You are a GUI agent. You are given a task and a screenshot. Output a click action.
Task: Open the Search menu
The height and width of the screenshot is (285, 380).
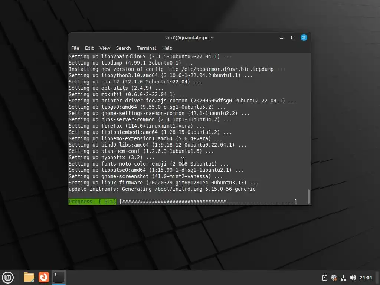click(123, 48)
